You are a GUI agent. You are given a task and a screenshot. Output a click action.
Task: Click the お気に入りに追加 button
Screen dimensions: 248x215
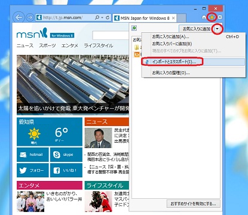[x=197, y=29]
